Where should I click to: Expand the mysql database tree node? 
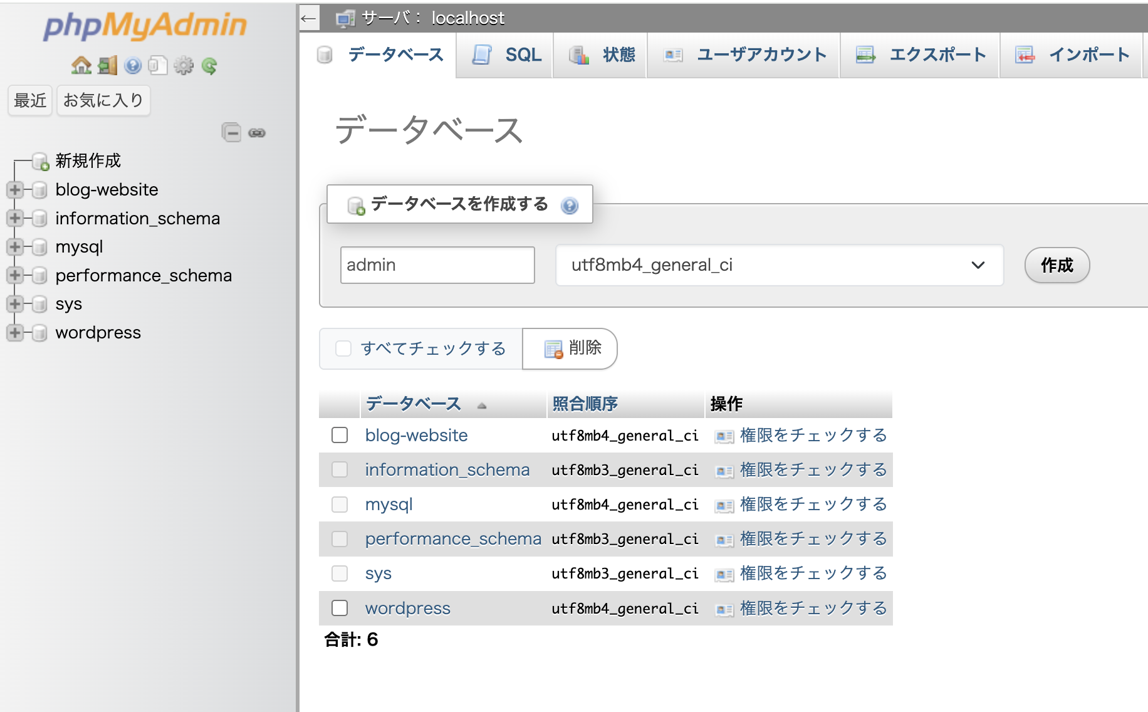15,247
